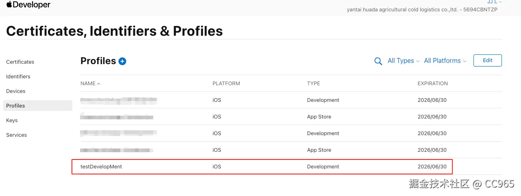Screen dimensions: 521x196
Task: Select Profiles in the sidebar
Action: point(16,106)
